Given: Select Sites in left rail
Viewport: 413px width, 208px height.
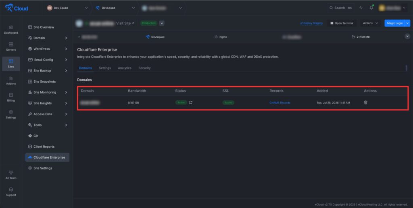Looking at the screenshot, I should click(x=11, y=64).
